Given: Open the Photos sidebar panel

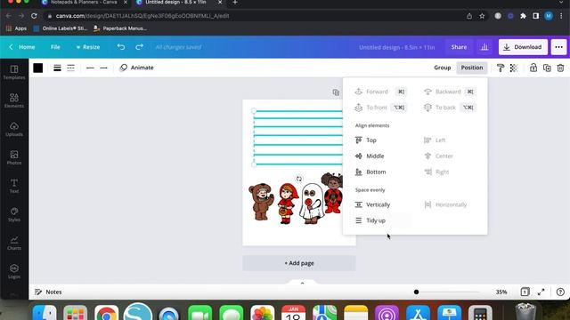Looking at the screenshot, I should 14,157.
